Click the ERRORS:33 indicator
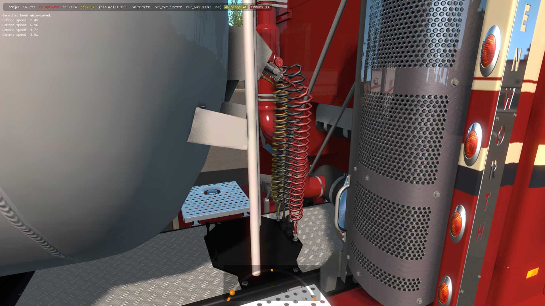The width and height of the screenshot is (545, 306). point(259,7)
